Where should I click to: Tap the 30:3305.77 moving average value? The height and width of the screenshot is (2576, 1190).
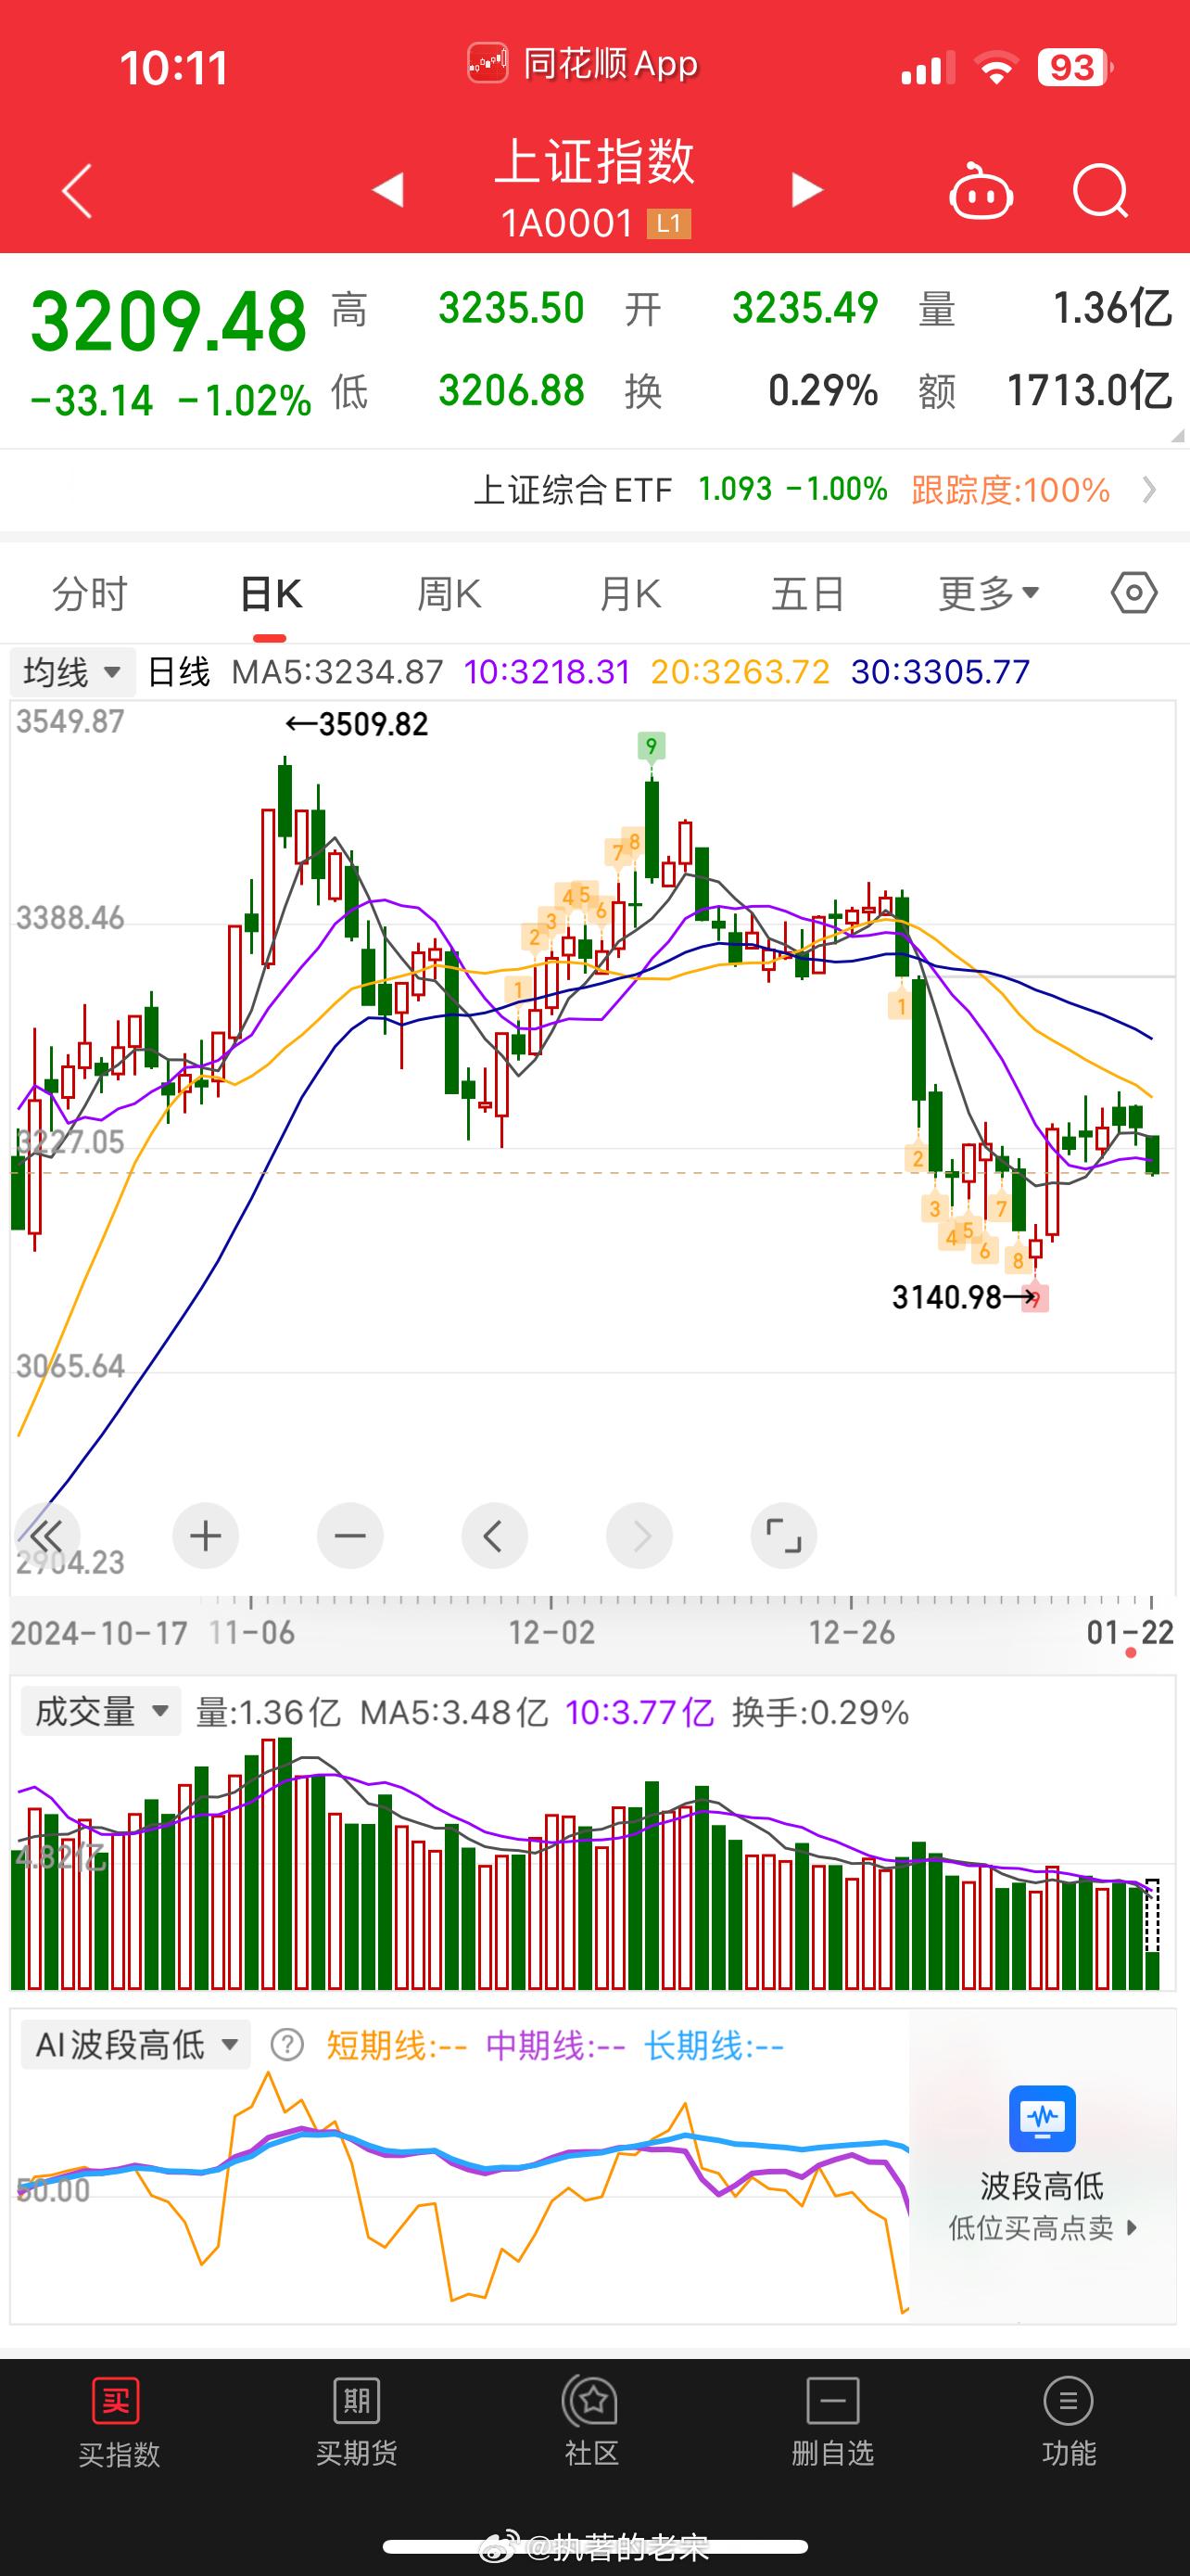[x=940, y=672]
